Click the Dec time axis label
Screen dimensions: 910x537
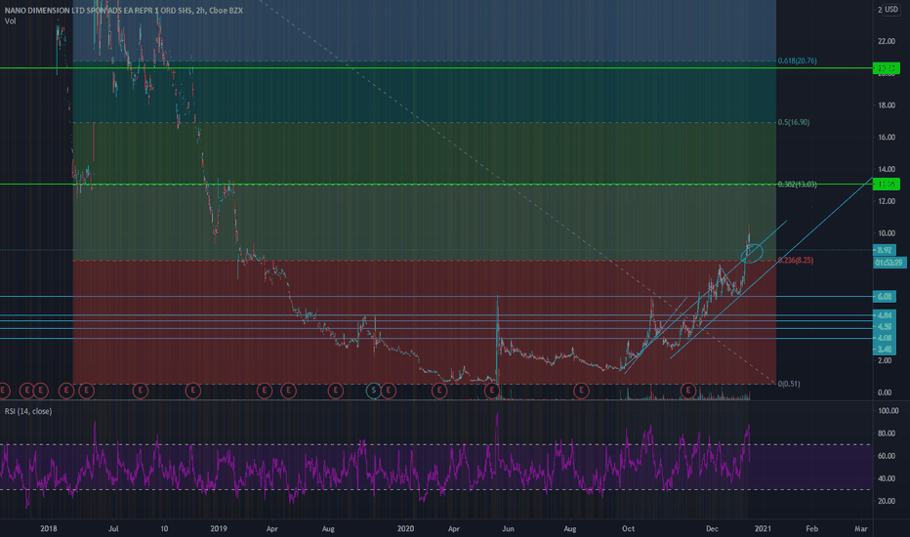point(712,528)
